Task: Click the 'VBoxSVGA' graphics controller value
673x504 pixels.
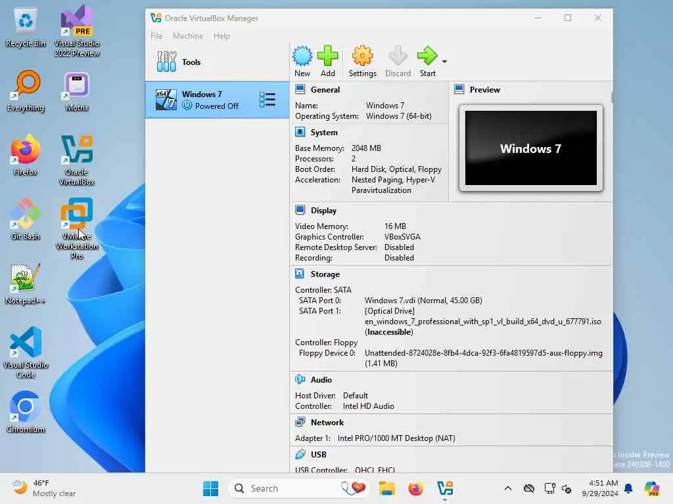Action: [x=402, y=236]
